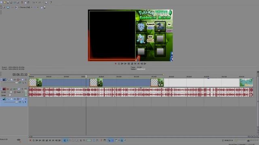Mute video track 1
Image resolution: width=259 pixels, height=145 pixels.
click(x=23, y=80)
